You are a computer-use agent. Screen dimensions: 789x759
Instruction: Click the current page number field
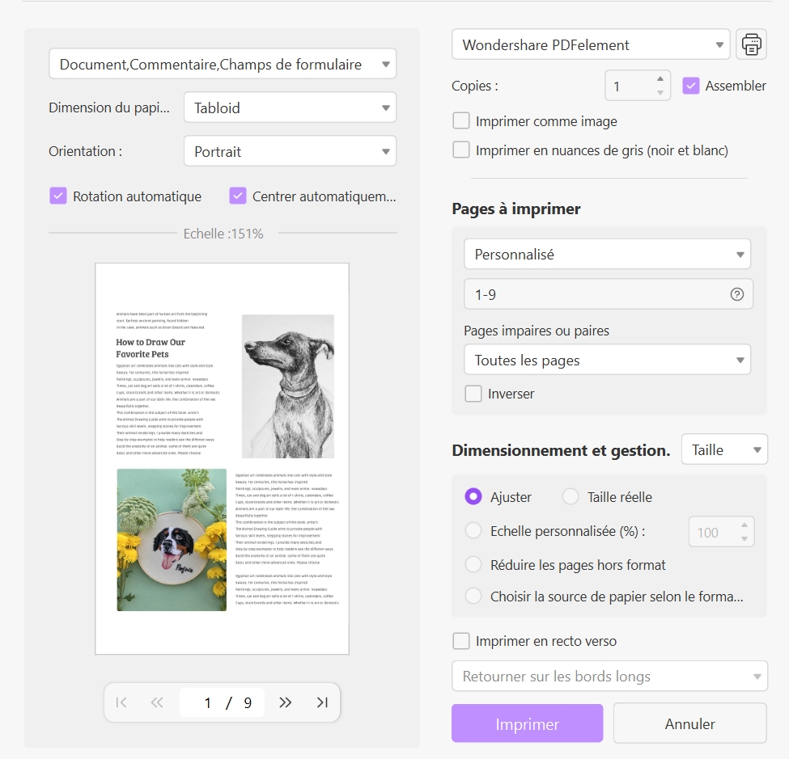[x=207, y=702]
